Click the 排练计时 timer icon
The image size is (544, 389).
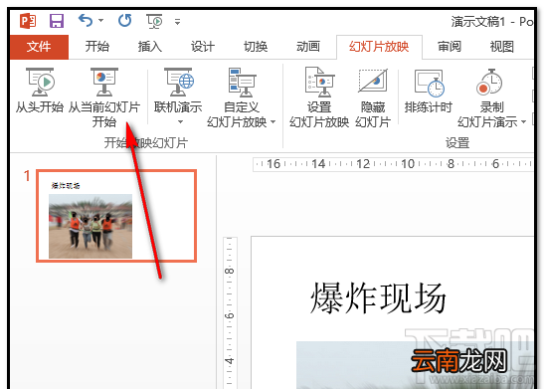(430, 84)
